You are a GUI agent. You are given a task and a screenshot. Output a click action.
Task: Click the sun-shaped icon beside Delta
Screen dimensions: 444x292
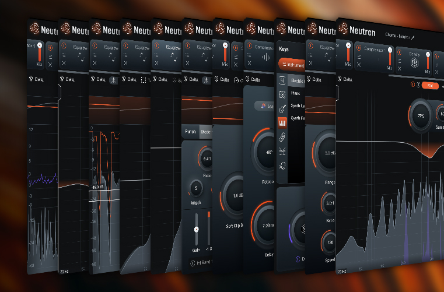click(x=174, y=80)
